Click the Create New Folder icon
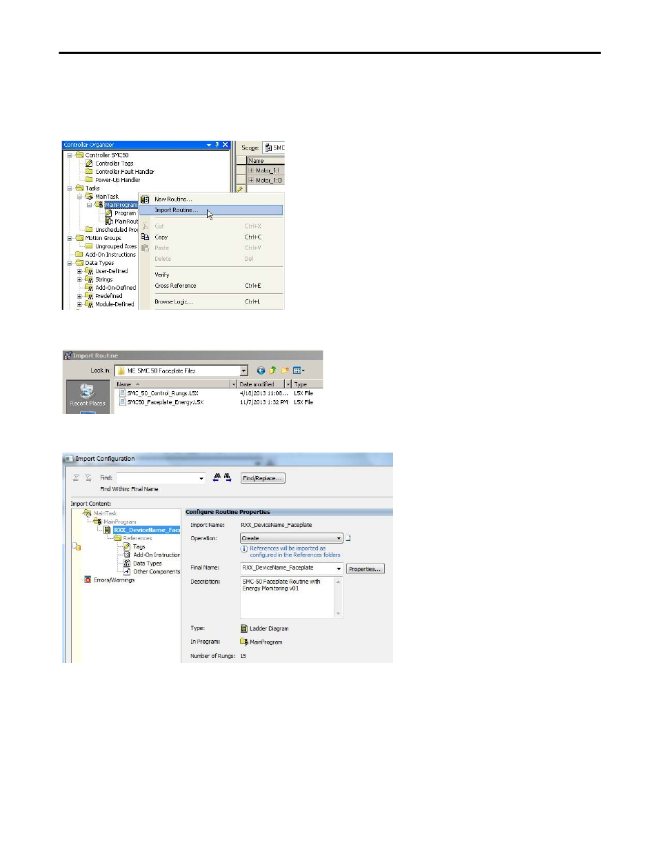Image resolution: width=658 pixels, height=852 pixels. tap(285, 370)
